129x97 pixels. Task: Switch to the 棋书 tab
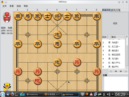click(113, 10)
